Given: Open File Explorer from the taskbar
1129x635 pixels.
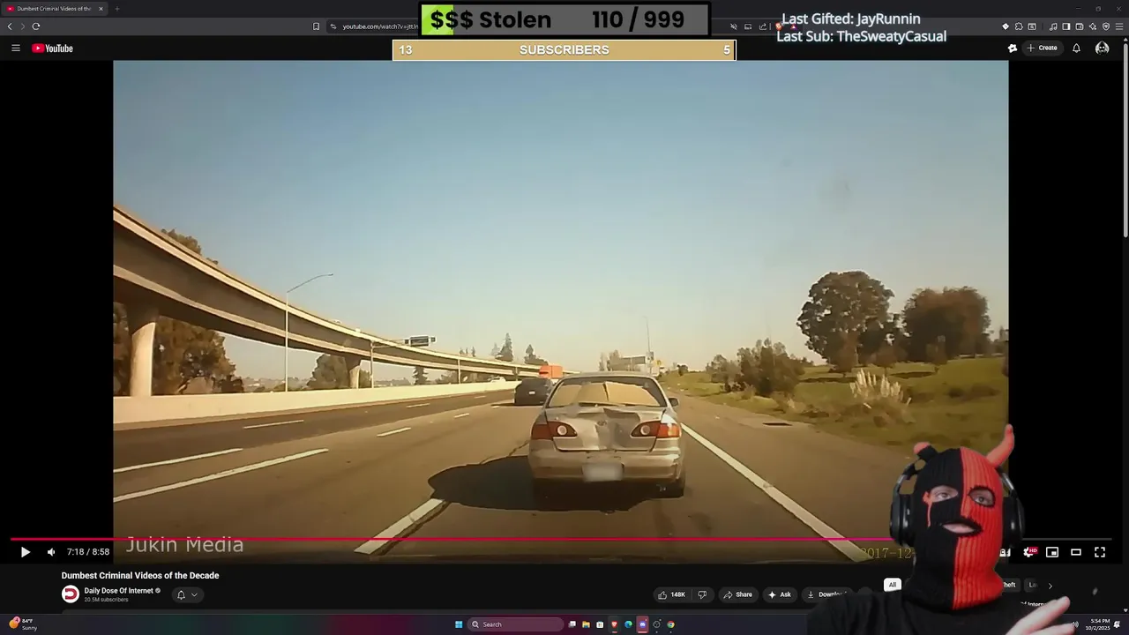Looking at the screenshot, I should 586,624.
